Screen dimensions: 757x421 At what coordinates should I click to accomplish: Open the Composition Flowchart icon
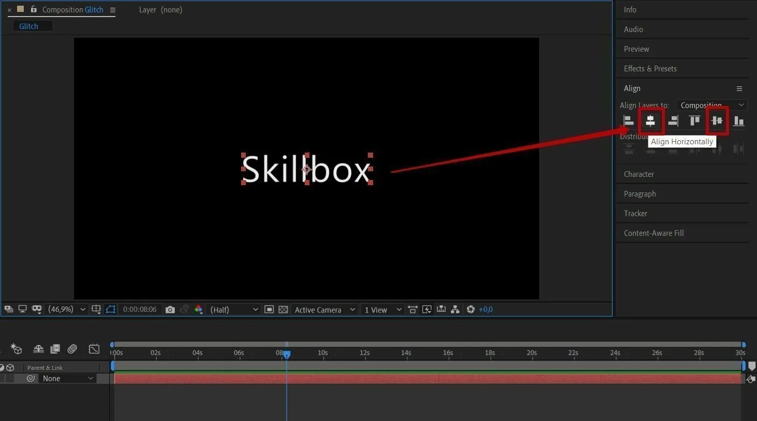point(455,309)
